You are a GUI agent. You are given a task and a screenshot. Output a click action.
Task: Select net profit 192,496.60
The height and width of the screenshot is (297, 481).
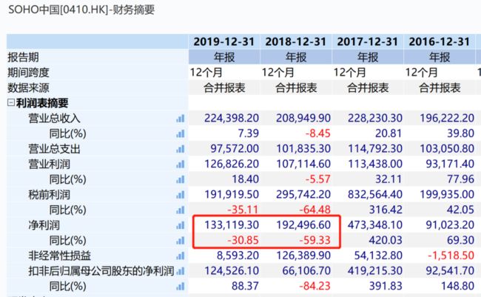(x=303, y=225)
